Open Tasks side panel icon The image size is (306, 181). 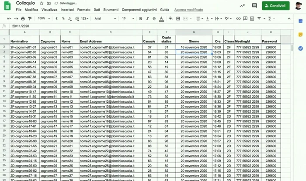point(301,49)
